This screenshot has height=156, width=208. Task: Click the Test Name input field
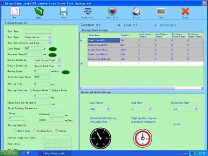tap(38, 32)
